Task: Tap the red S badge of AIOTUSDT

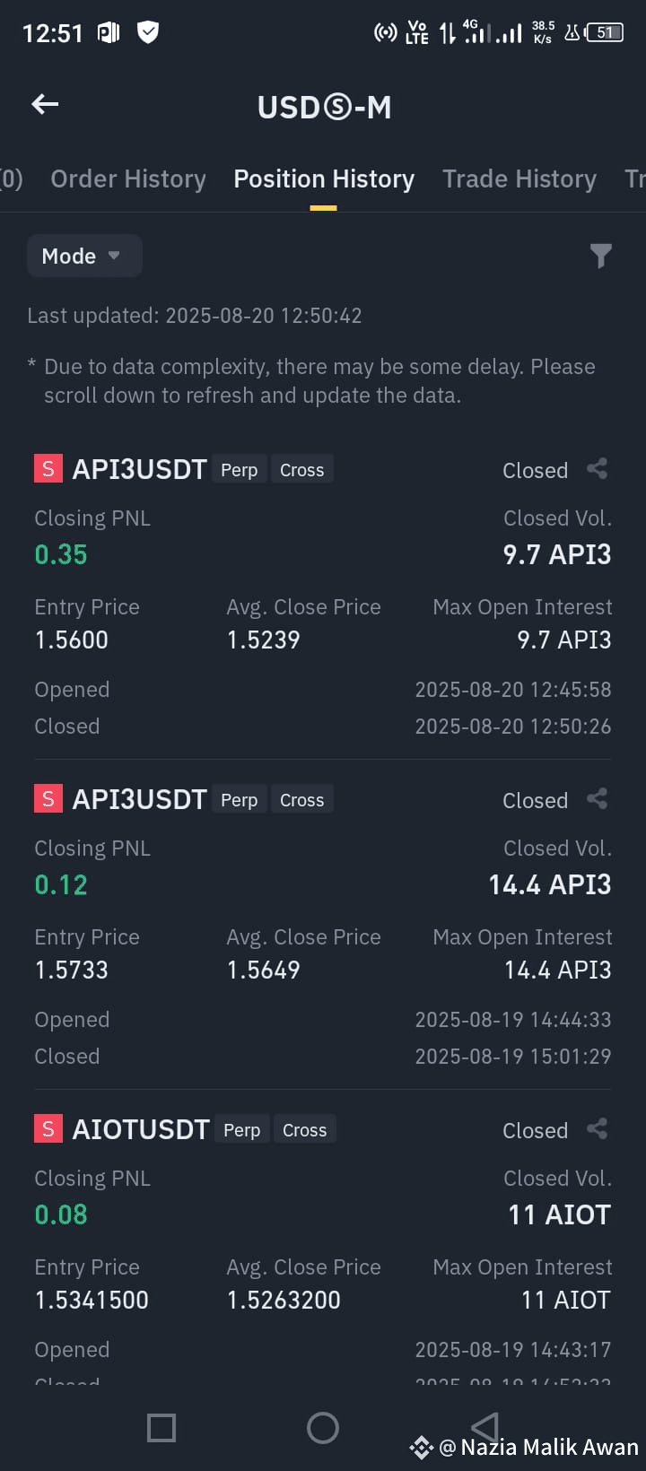Action: click(x=48, y=1129)
